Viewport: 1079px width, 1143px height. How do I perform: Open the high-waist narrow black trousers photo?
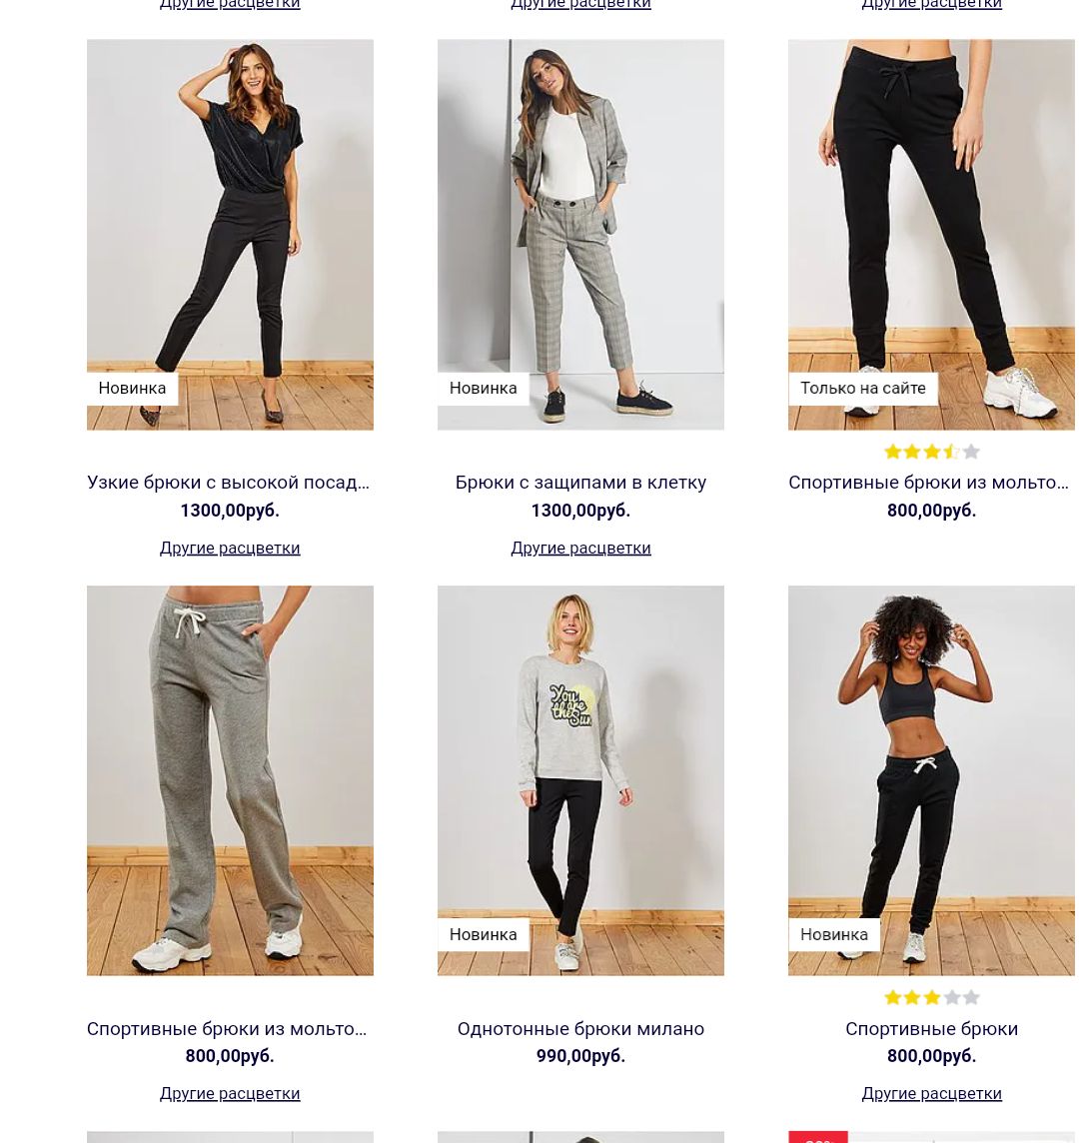230,234
